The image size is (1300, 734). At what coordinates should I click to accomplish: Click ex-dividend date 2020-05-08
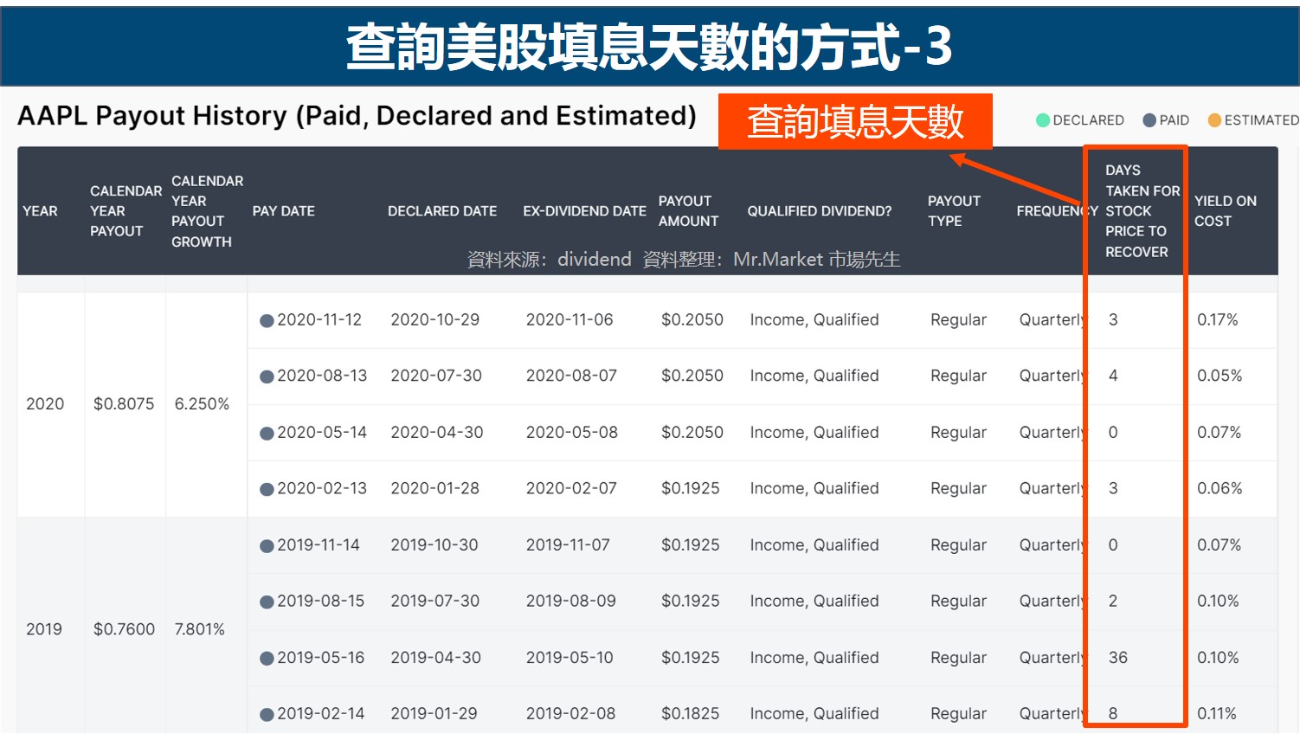tap(572, 432)
